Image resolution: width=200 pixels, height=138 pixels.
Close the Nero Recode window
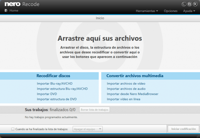pyautogui.click(x=195, y=4)
